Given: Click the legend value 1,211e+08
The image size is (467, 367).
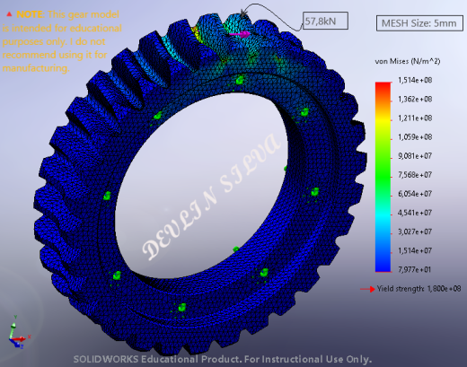Looking at the screenshot, I should [415, 118].
